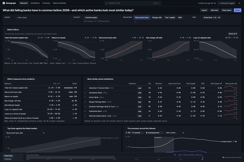Toggle the Charge-offs measure chip

click(157, 17)
